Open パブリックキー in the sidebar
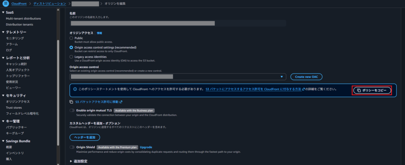Image resolution: width=405 pixels, height=165 pixels. [16, 127]
